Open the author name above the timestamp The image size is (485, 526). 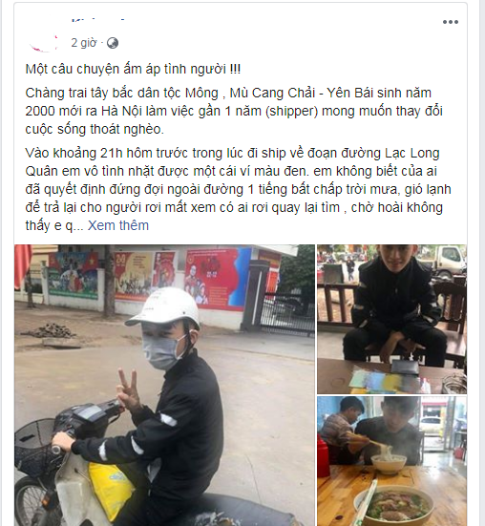coord(98,21)
